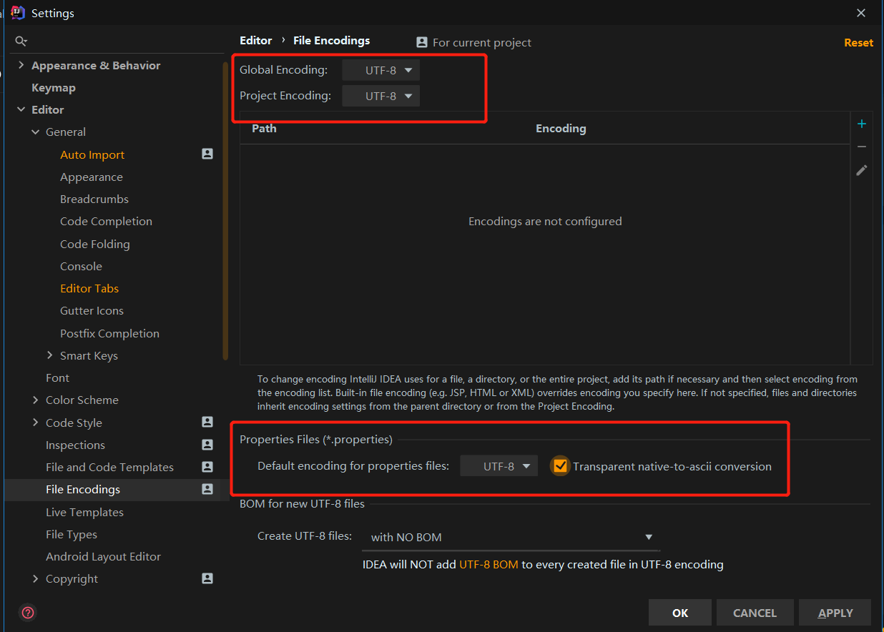Open File Types settings
884x632 pixels.
pyautogui.click(x=72, y=534)
